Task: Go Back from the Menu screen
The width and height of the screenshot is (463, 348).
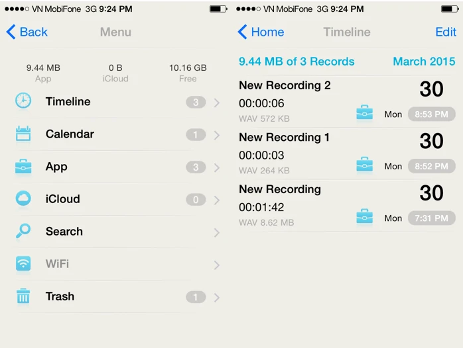Action: click(27, 32)
